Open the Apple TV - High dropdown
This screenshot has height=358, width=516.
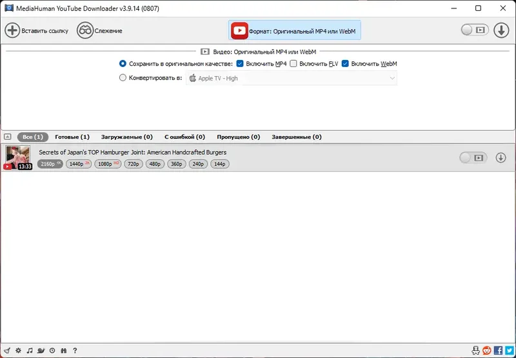point(292,78)
